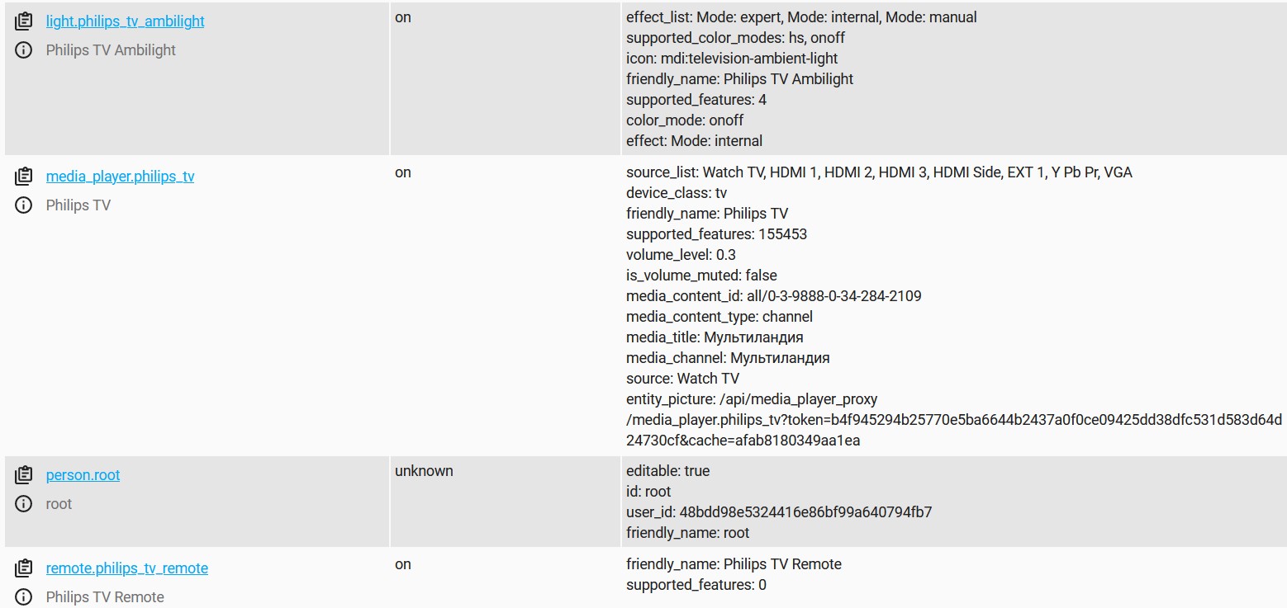The height and width of the screenshot is (608, 1287).
Task: Copy remote.philips_tv_remote entity ID to clipboard
Action: click(23, 568)
